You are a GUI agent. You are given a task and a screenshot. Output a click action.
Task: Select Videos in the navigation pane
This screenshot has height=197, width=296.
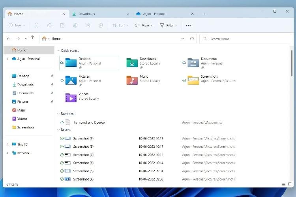click(29, 119)
